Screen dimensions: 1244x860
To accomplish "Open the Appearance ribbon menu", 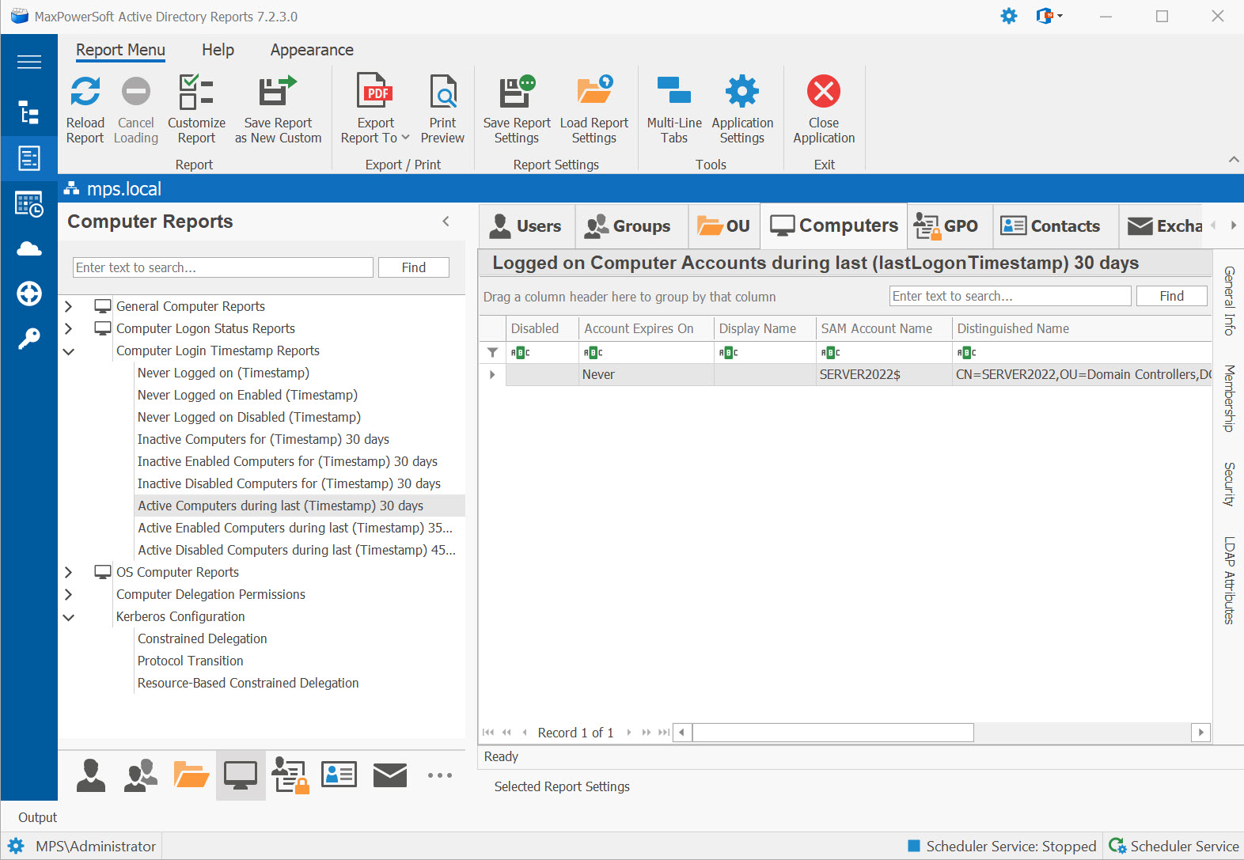I will click(x=312, y=50).
